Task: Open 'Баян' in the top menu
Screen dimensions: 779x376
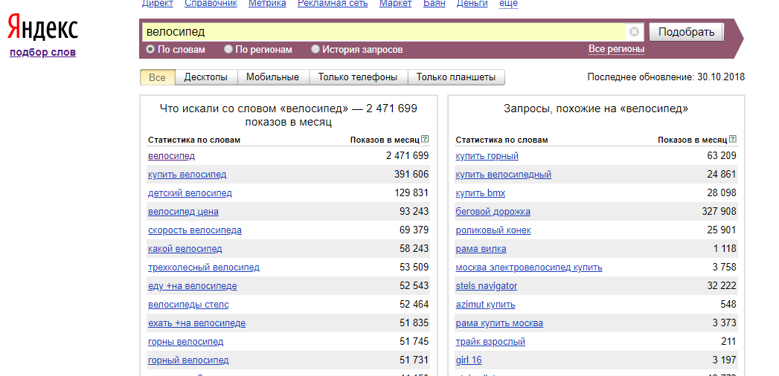Action: pos(435,4)
